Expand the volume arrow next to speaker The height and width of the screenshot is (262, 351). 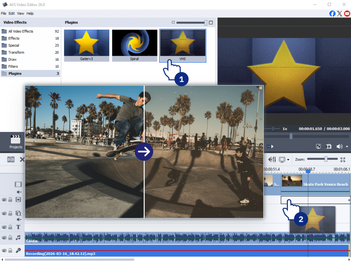click(x=347, y=147)
